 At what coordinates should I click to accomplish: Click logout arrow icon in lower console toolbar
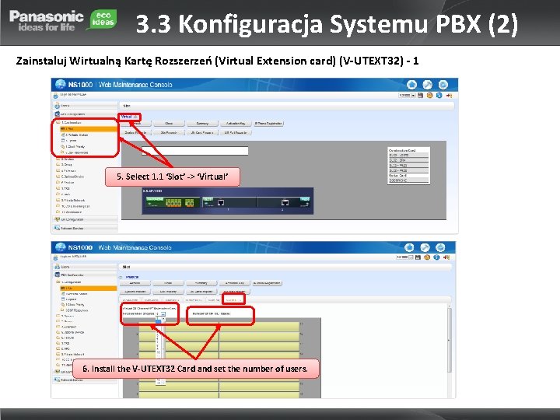point(446,257)
